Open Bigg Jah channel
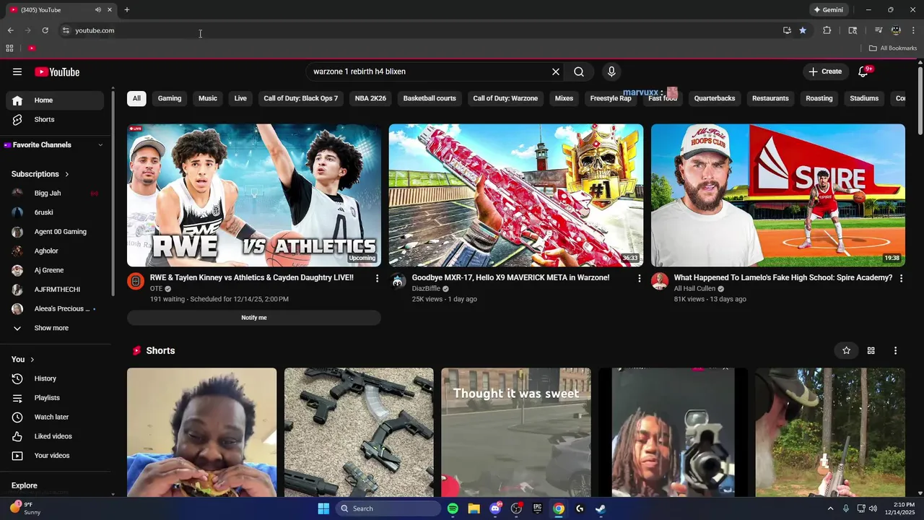The image size is (924, 520). (x=55, y=193)
